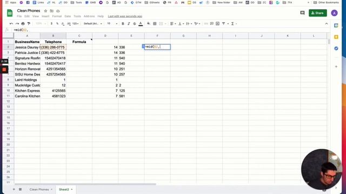
Task: Toggle Strikethrough formatting
Action: click(x=135, y=24)
